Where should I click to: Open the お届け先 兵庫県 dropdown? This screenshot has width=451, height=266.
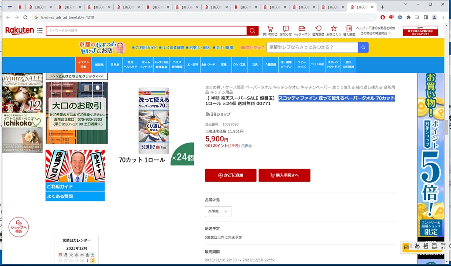click(x=218, y=211)
